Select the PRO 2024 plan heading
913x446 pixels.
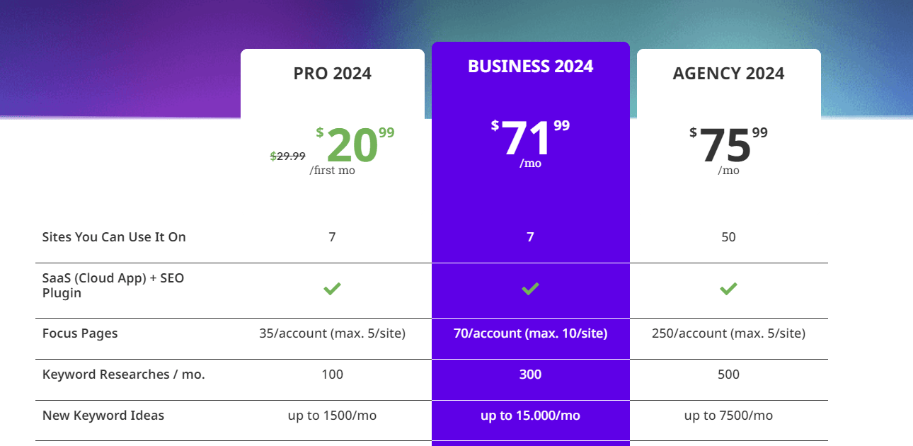(x=332, y=74)
